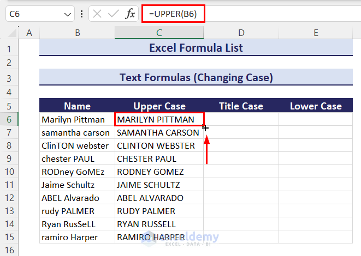Select the RODNEY GOMEZ cell
This screenshot has height=256, width=361.
[x=159, y=172]
